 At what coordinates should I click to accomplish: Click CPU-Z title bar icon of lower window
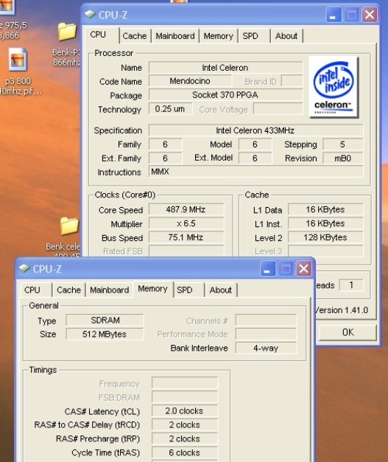(x=24, y=268)
